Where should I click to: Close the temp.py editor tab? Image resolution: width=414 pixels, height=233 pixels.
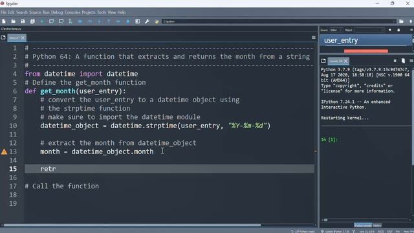pyautogui.click(x=23, y=38)
